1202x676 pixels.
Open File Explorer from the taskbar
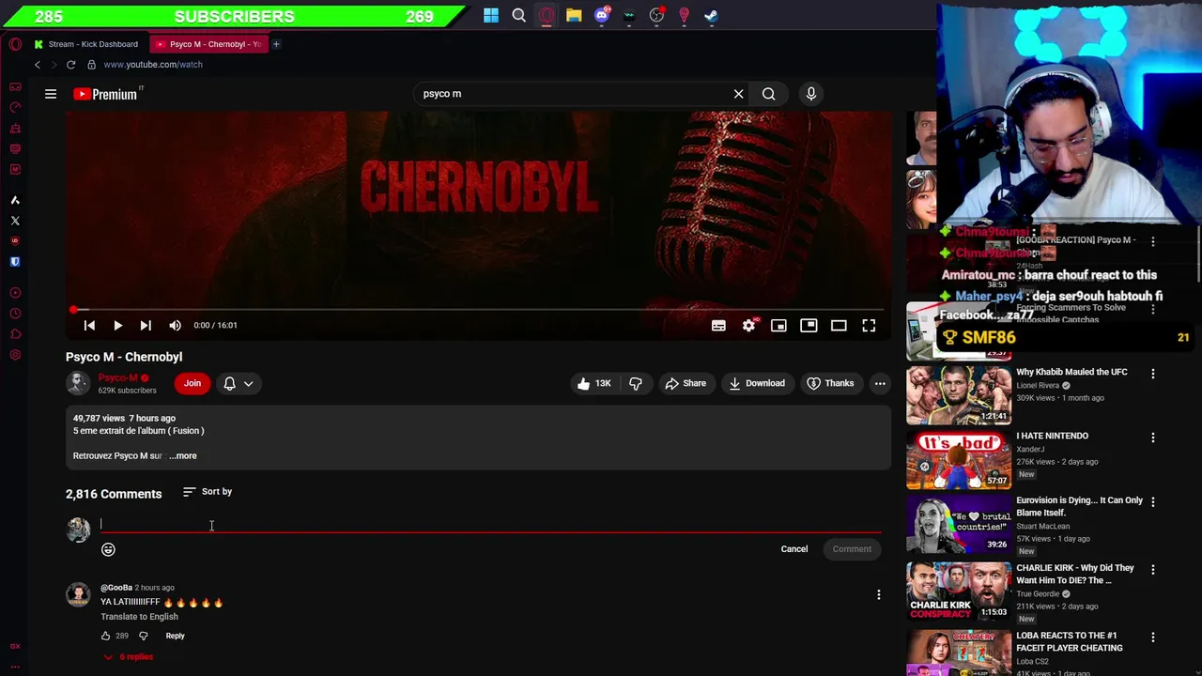click(574, 15)
